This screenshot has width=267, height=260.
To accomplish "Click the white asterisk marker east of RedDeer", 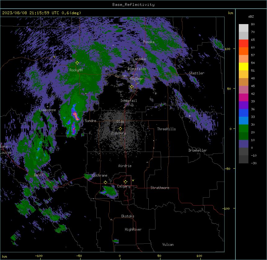I will [155, 94].
